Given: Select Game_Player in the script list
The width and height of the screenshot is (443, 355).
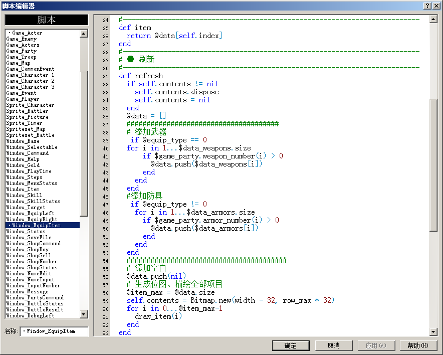Looking at the screenshot, I should pos(43,99).
